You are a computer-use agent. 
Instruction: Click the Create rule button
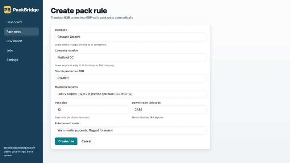[x=66, y=141]
